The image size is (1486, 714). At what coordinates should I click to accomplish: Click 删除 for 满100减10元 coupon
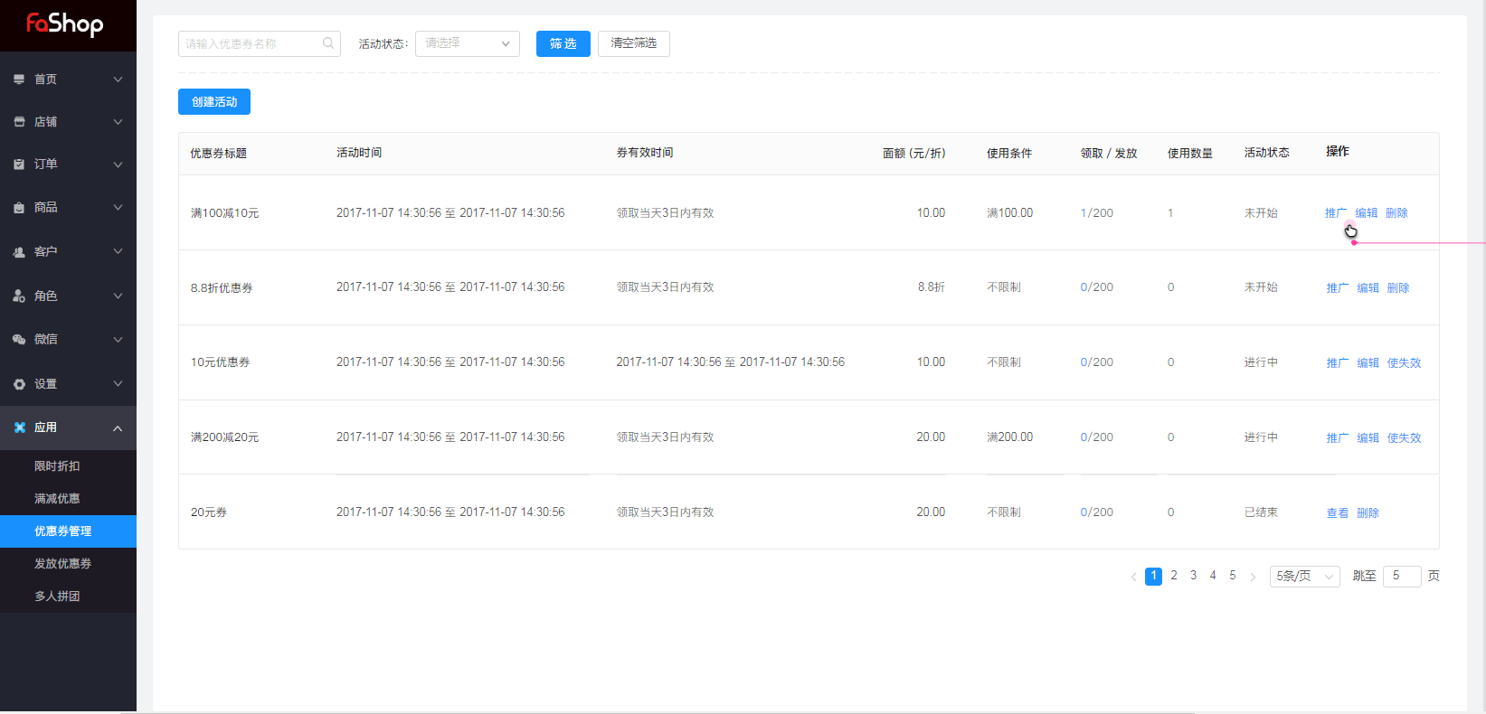[1396, 213]
